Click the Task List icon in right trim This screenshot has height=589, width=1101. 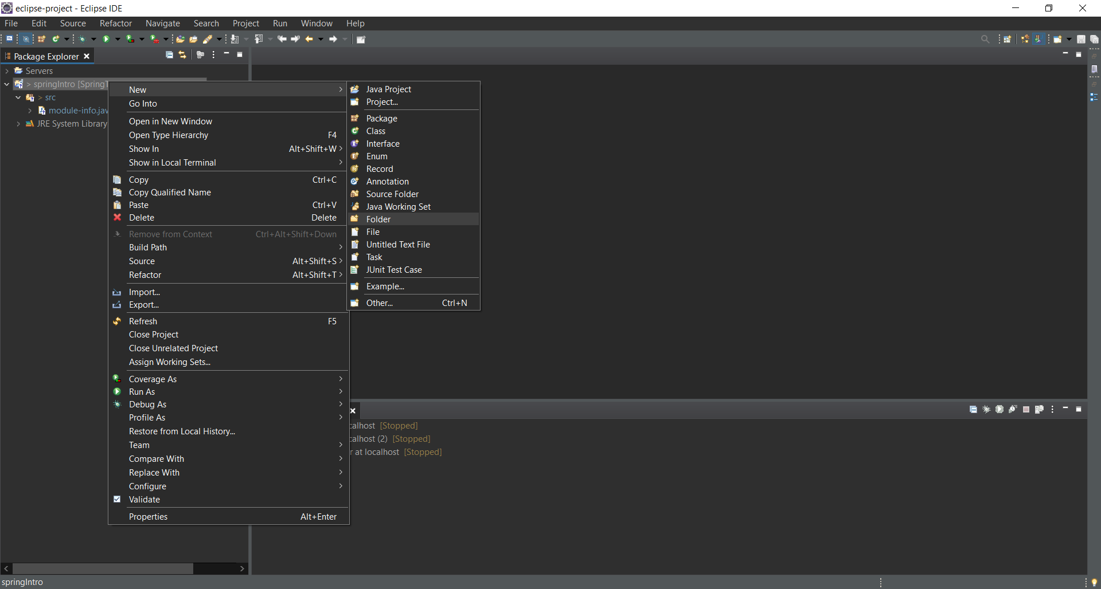1094,69
